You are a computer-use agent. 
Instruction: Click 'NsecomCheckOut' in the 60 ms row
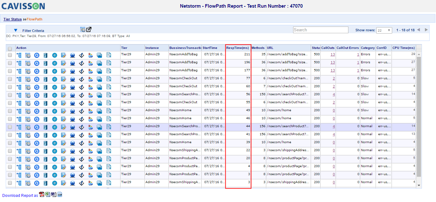tap(183, 86)
